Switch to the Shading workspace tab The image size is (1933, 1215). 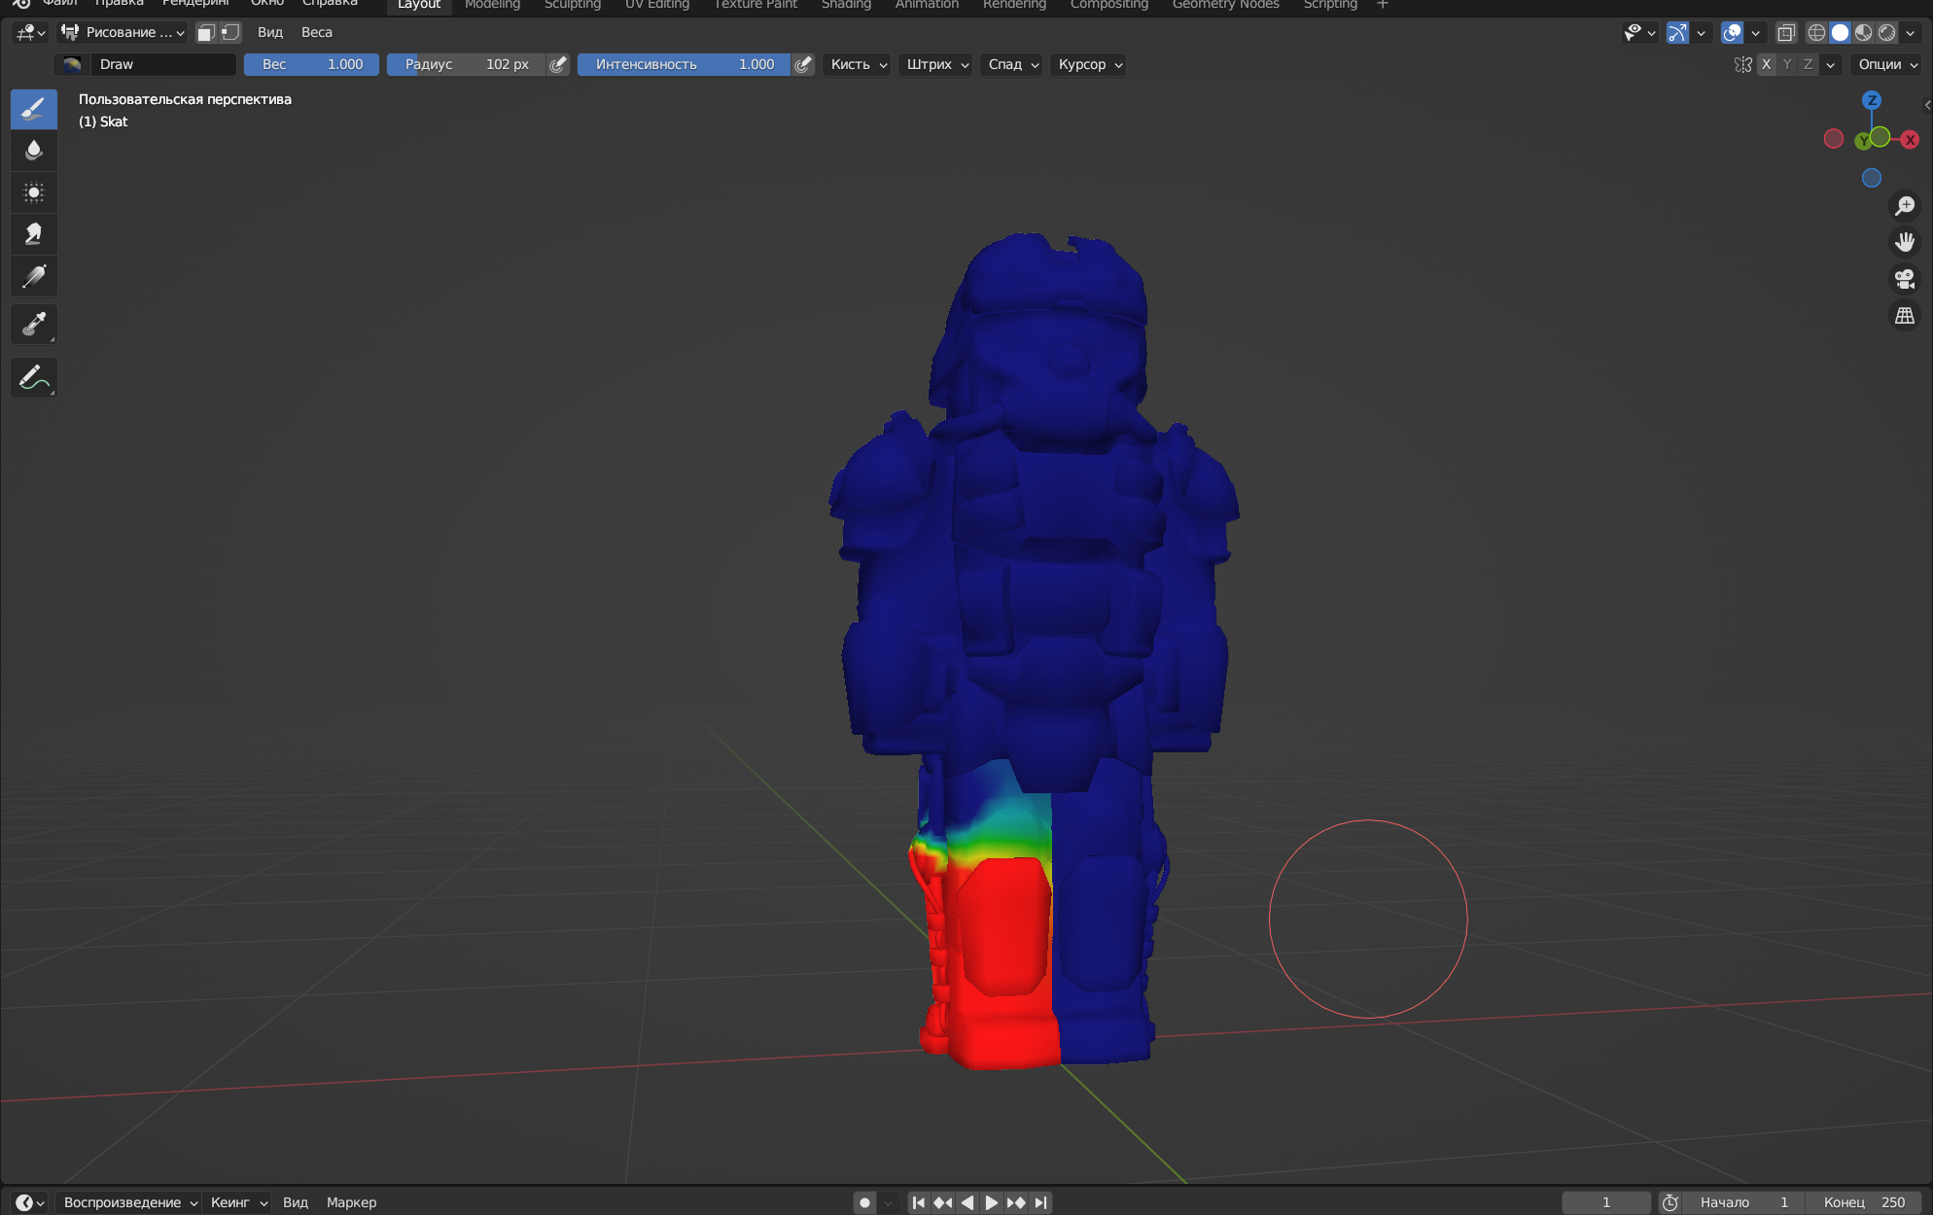click(x=846, y=5)
